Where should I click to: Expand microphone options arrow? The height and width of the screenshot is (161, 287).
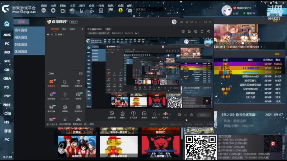point(159,114)
